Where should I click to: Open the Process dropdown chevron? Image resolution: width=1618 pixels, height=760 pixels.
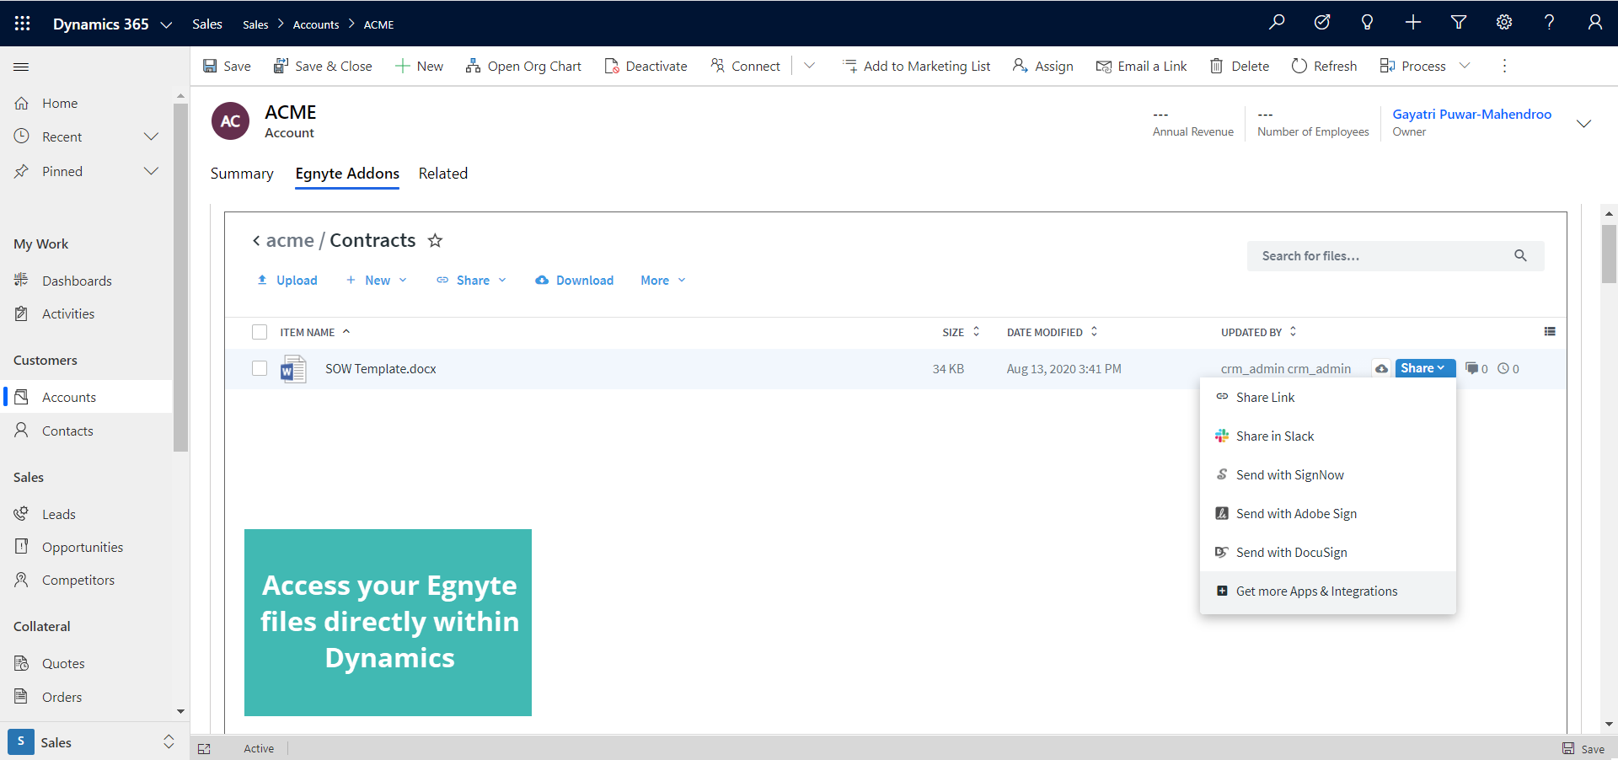click(1465, 66)
